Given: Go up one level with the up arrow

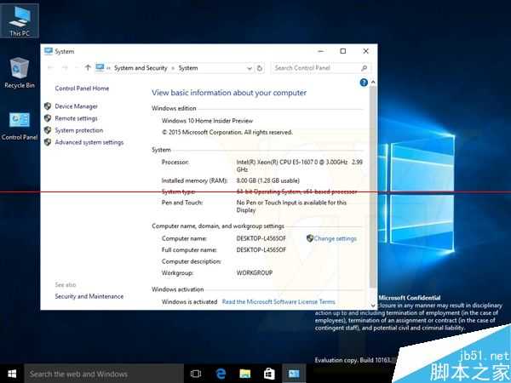Looking at the screenshot, I should (x=88, y=68).
